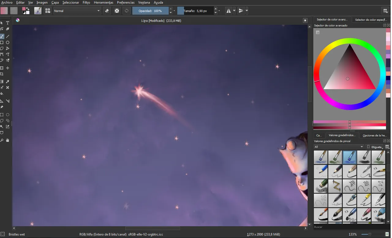
Task: Click the Opacidad 100% slider
Action: point(150,11)
